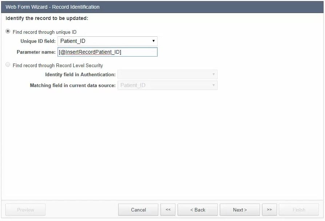Select the unique ID radio button
The width and height of the screenshot is (325, 221).
click(x=8, y=32)
